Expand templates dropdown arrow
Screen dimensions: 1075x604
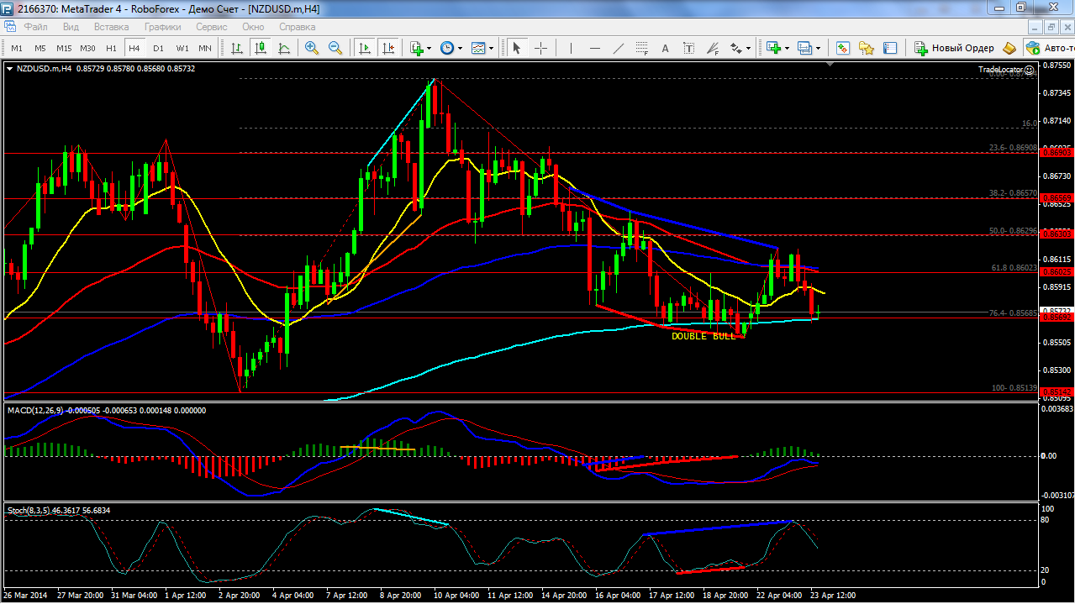(491, 48)
